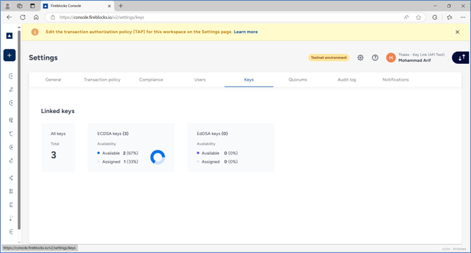
Task: Dismiss the yellow TAP notification banner
Action: pyautogui.click(x=457, y=32)
